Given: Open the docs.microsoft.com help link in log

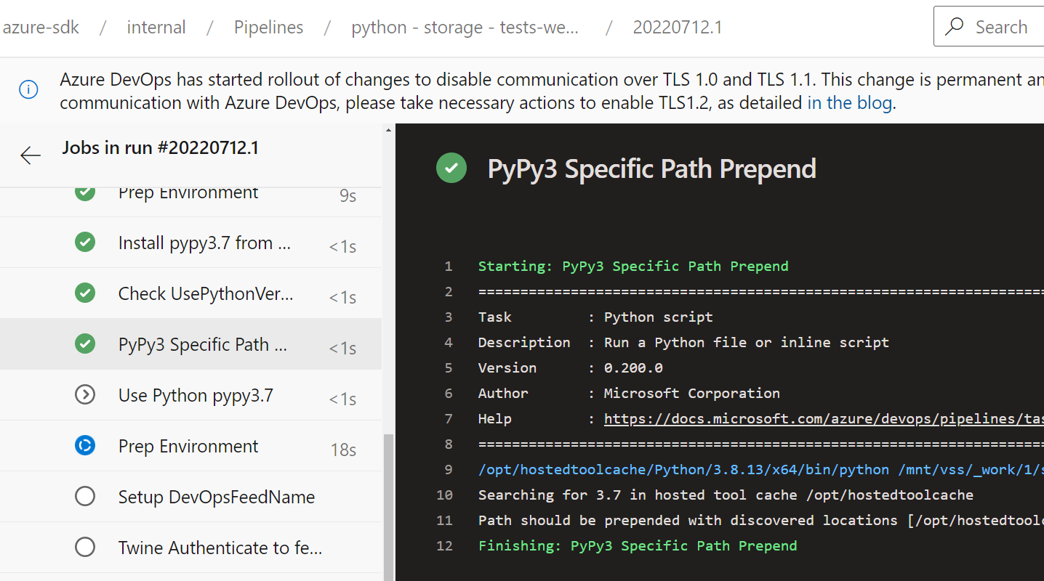Looking at the screenshot, I should click(x=824, y=418).
